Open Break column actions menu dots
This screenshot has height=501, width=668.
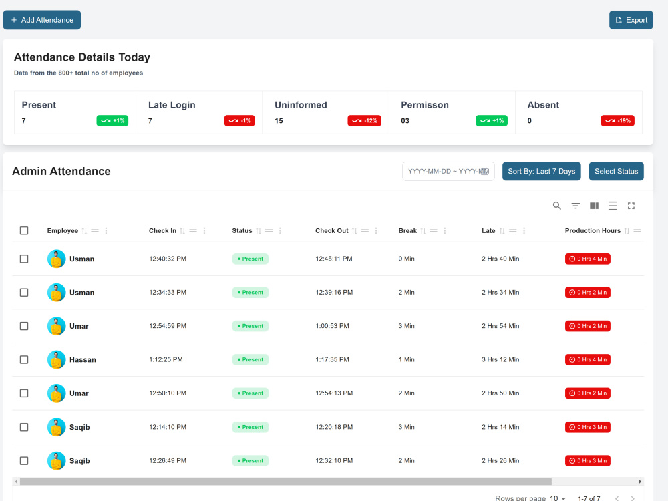[445, 231]
